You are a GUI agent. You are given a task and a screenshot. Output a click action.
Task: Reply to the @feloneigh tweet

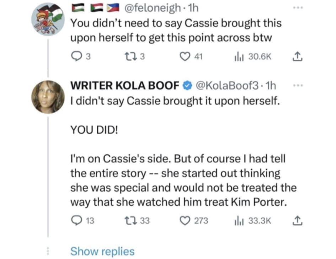coord(75,56)
